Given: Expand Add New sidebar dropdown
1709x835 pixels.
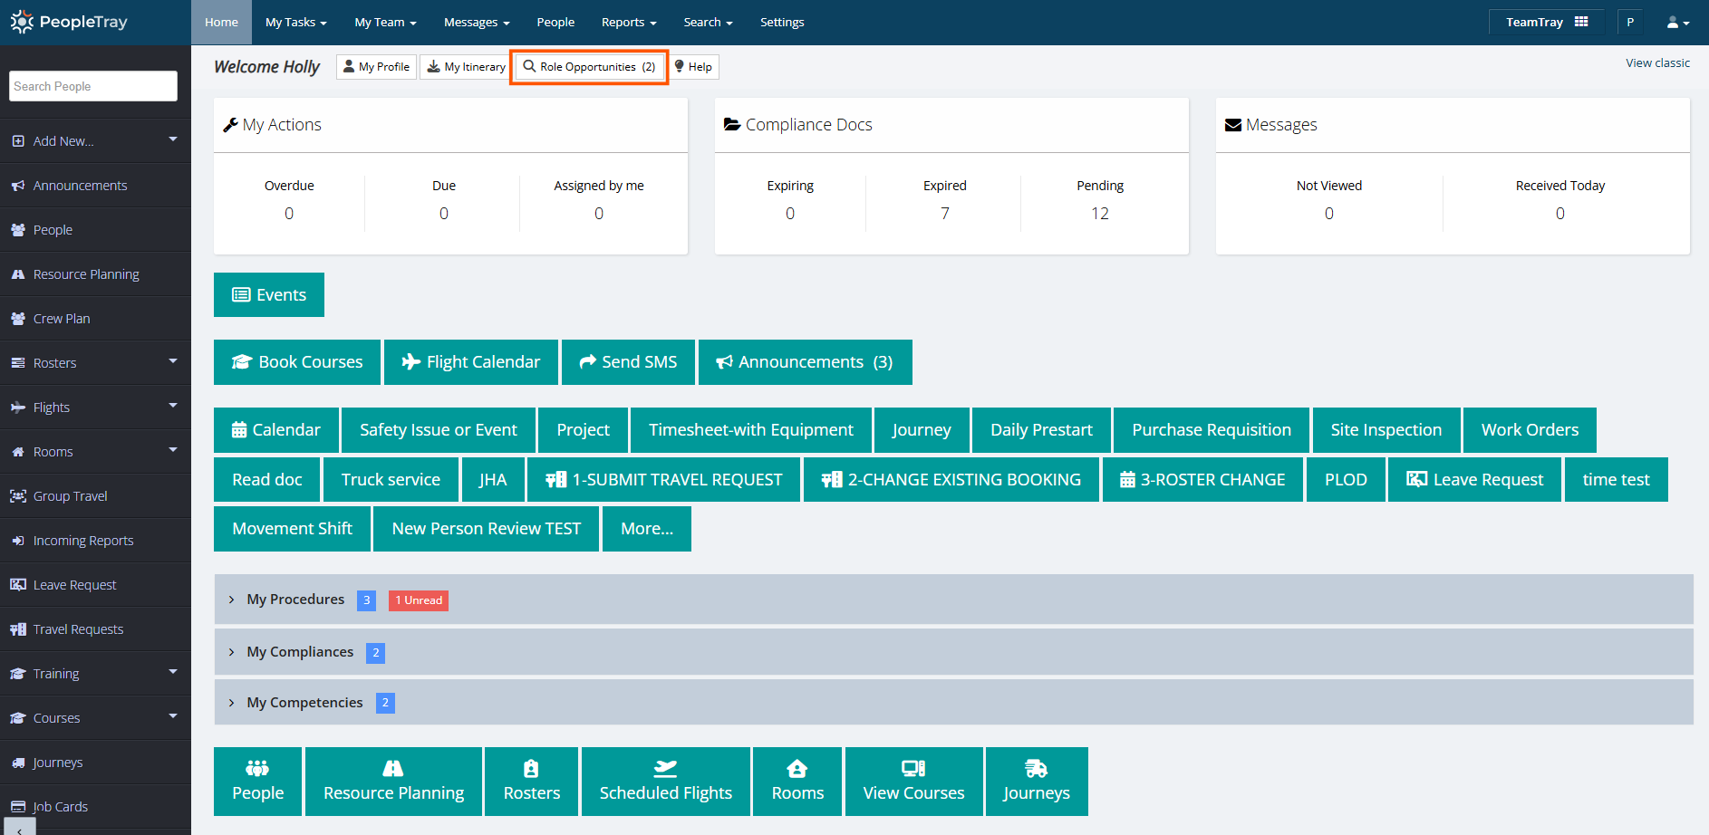Looking at the screenshot, I should 172,139.
